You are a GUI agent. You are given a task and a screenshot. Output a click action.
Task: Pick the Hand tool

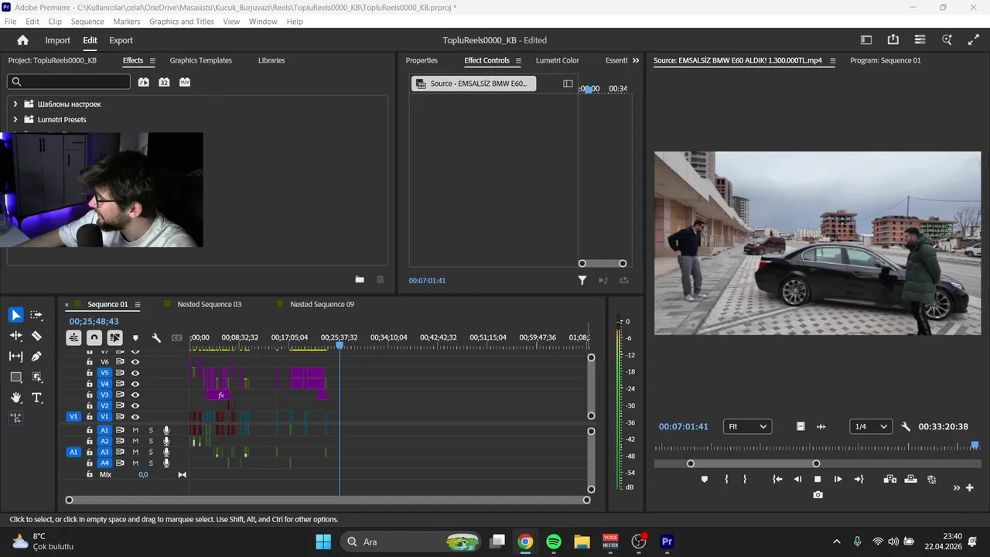click(x=15, y=398)
